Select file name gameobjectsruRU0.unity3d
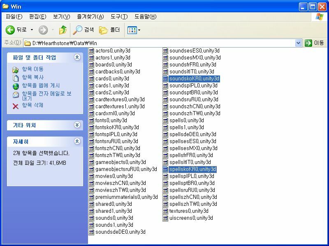 pyautogui.click(x=126, y=169)
